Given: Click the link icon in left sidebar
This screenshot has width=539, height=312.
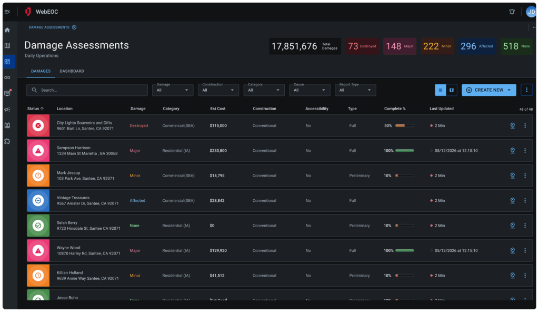Looking at the screenshot, I should [7, 77].
